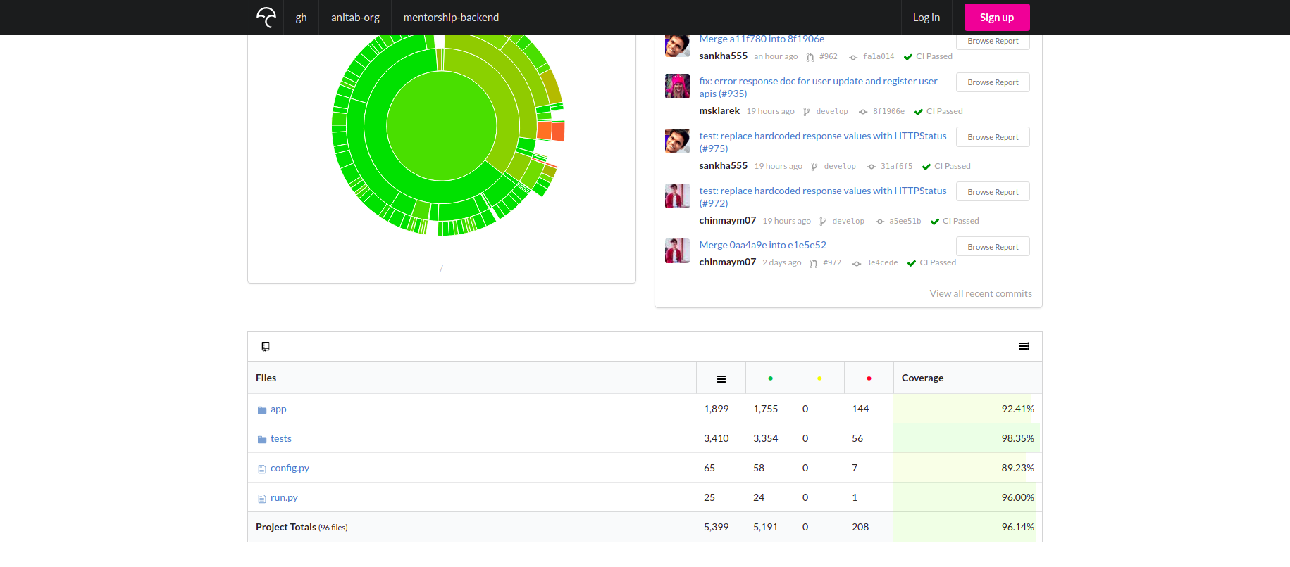Sort by the yellow partial lines dot
Viewport: 1290px width, 567px height.
pos(819,378)
